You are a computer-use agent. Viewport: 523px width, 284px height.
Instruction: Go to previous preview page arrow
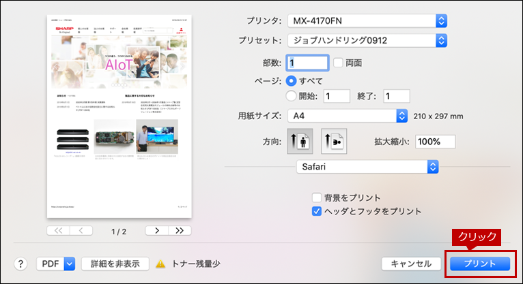pyautogui.click(x=81, y=230)
